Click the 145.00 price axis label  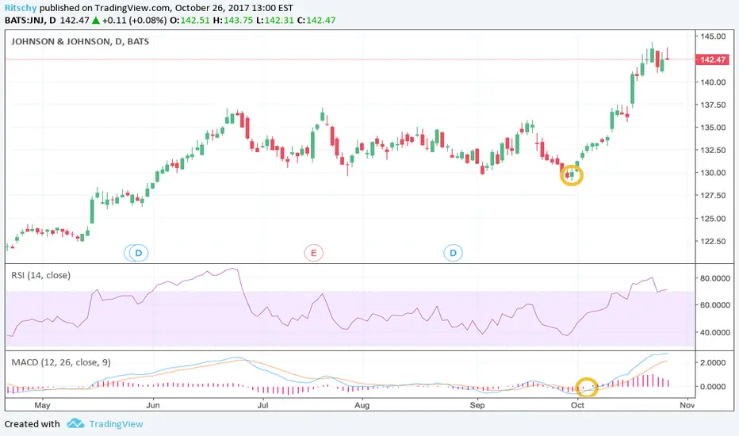(x=713, y=36)
